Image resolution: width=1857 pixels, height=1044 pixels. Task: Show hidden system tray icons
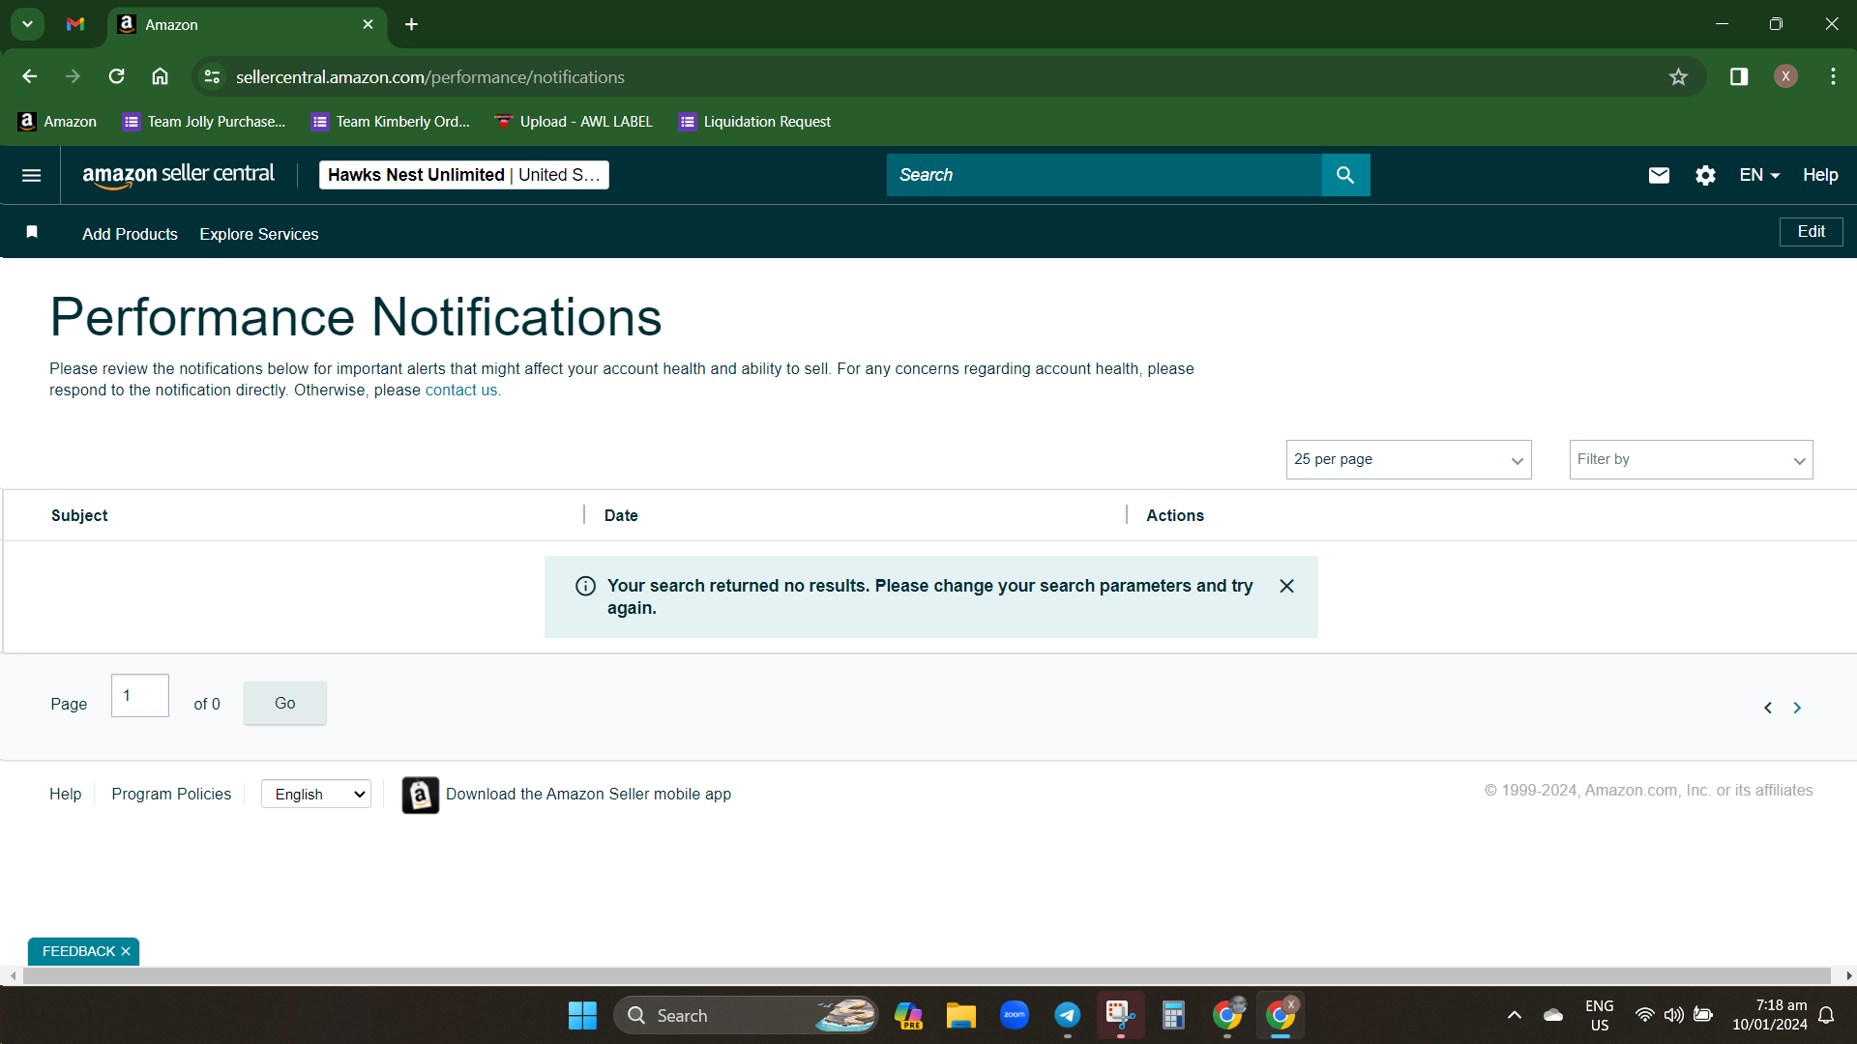[1515, 1016]
